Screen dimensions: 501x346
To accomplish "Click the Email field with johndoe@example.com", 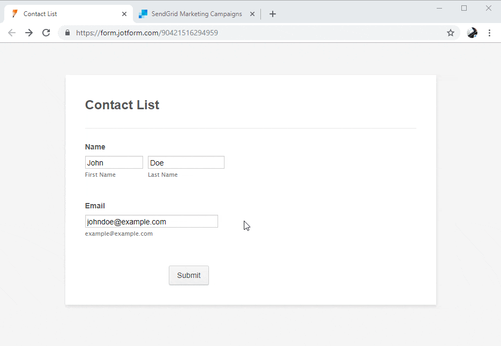I will point(151,221).
